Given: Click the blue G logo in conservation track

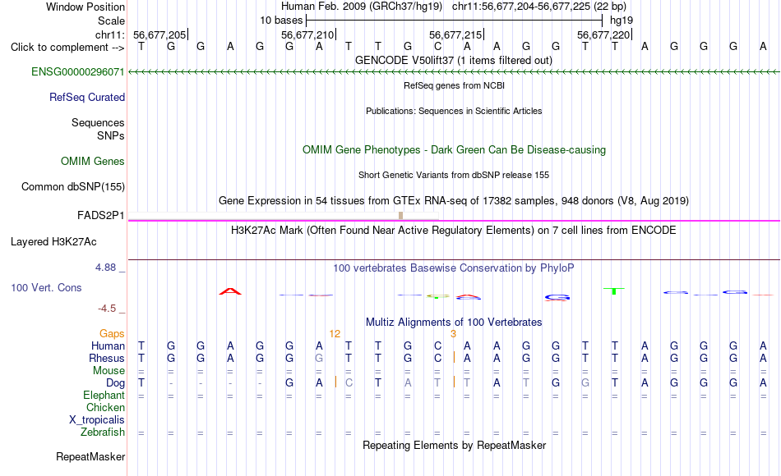Looking at the screenshot, I should click(x=557, y=297).
